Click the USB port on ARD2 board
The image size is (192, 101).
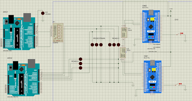(31, 64)
